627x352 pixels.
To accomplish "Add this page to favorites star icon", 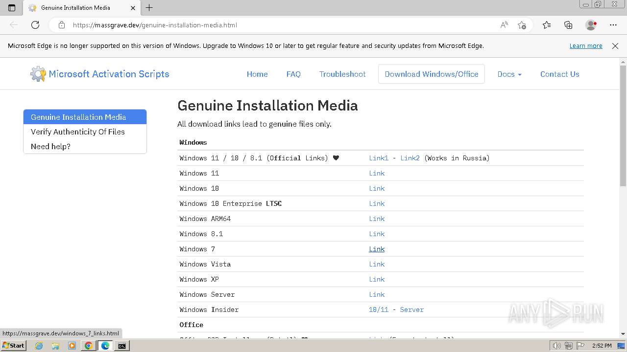I will (x=522, y=25).
